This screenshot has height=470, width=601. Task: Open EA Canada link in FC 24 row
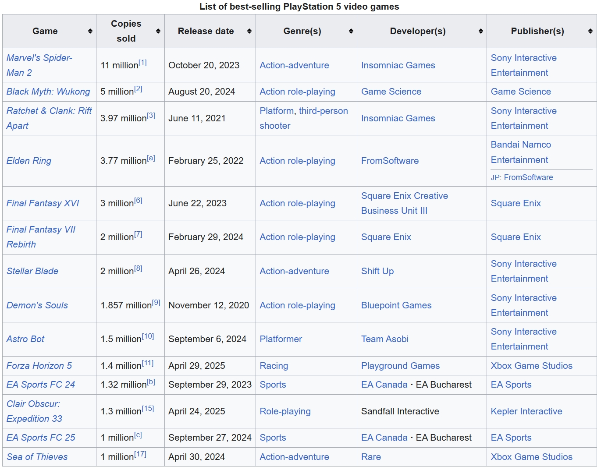click(x=384, y=385)
